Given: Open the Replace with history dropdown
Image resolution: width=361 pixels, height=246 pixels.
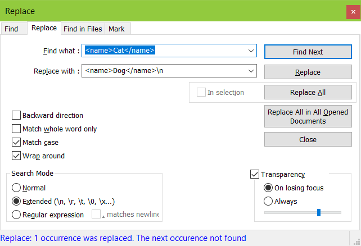Looking at the screenshot, I should [251, 71].
